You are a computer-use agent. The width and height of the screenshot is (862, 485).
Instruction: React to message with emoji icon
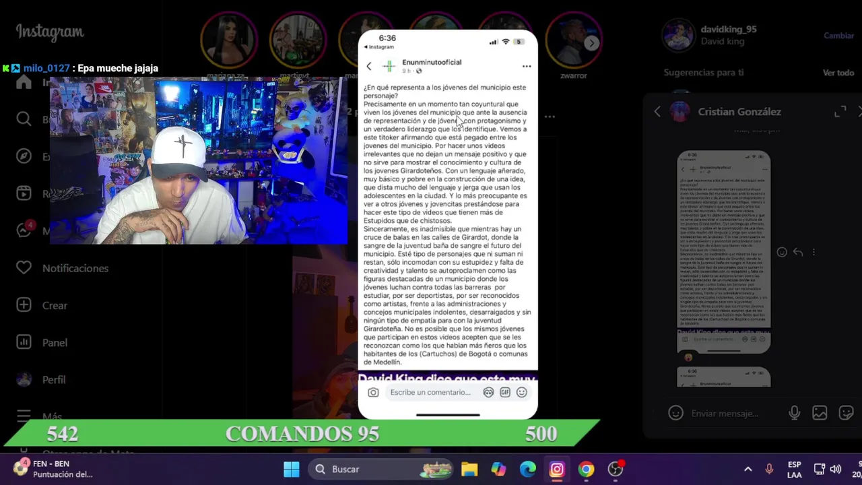pos(782,252)
